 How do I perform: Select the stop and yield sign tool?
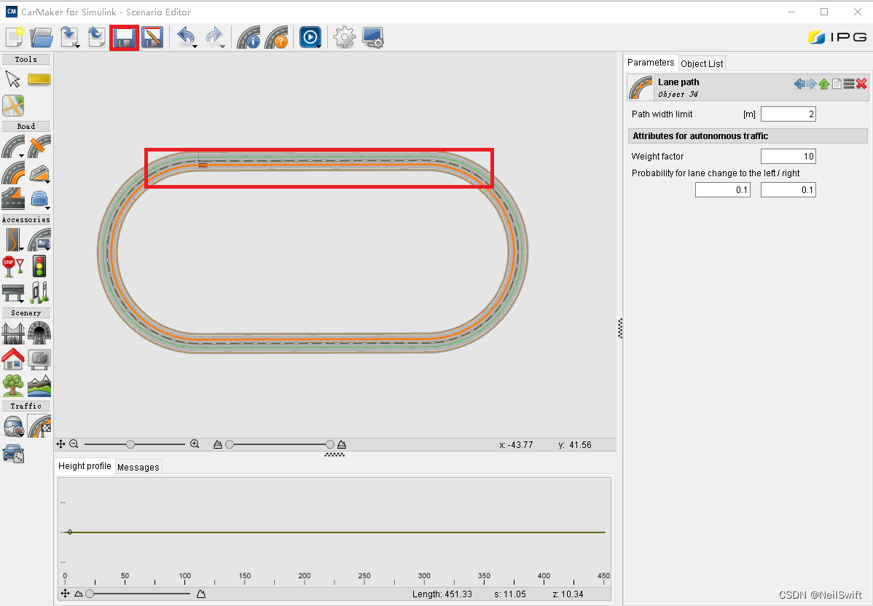(x=13, y=267)
